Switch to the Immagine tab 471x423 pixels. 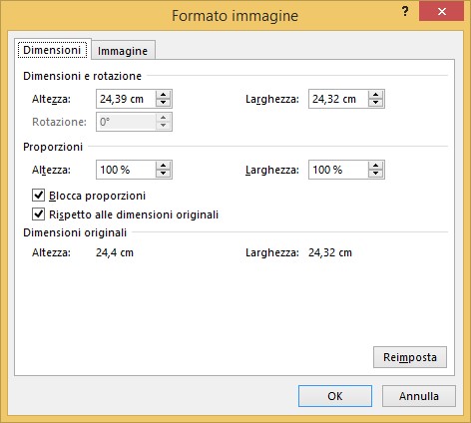pyautogui.click(x=123, y=51)
